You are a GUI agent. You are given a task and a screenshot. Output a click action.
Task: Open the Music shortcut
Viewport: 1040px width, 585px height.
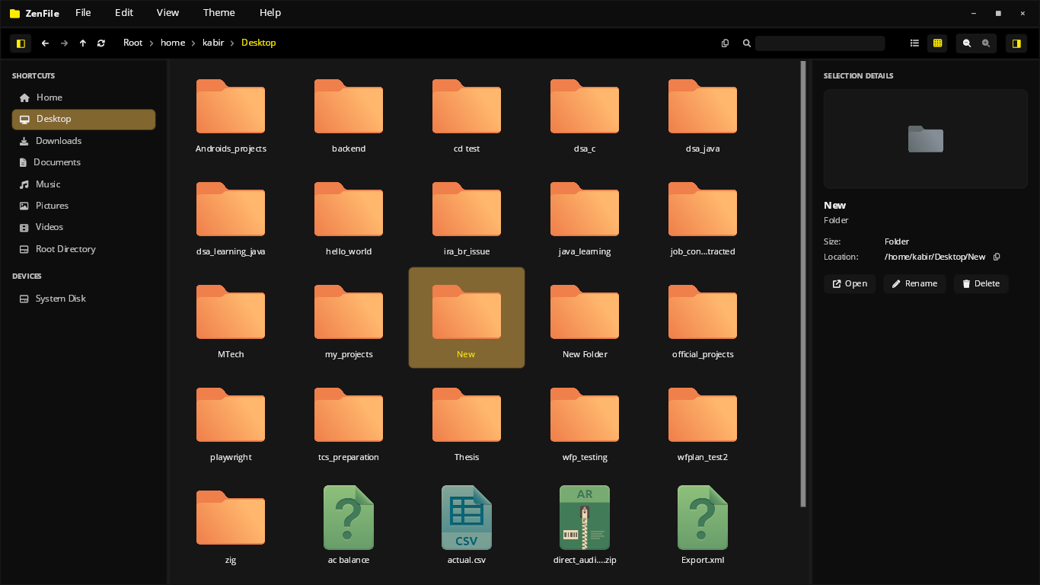pos(84,184)
